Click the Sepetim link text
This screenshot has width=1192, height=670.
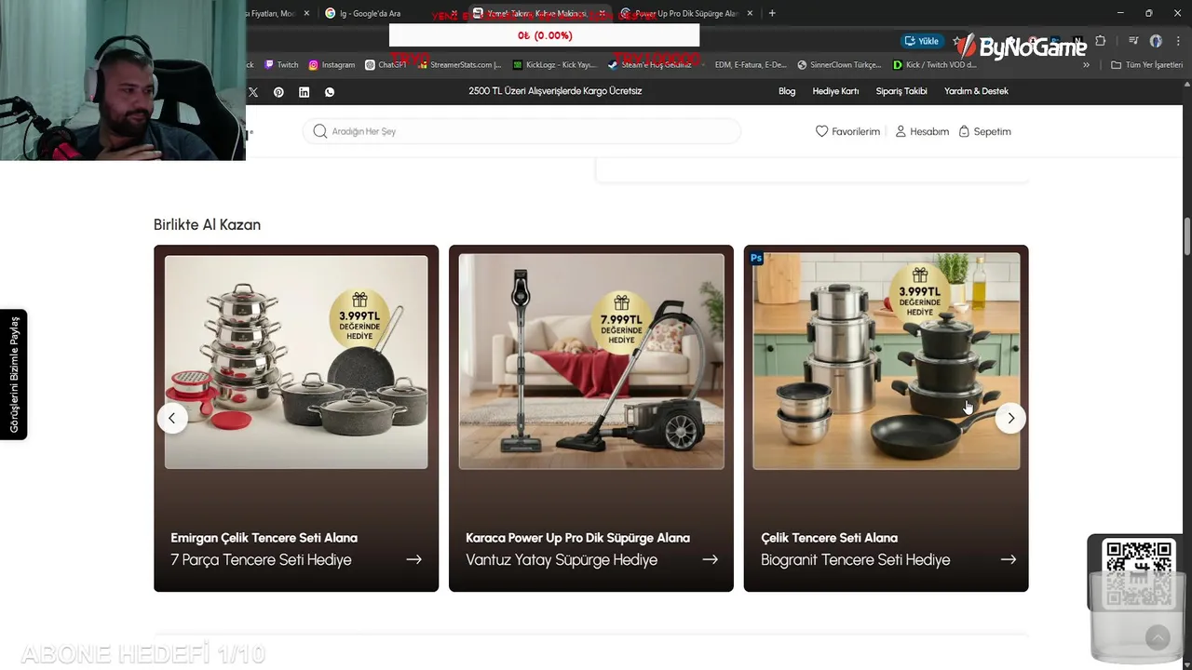point(992,131)
